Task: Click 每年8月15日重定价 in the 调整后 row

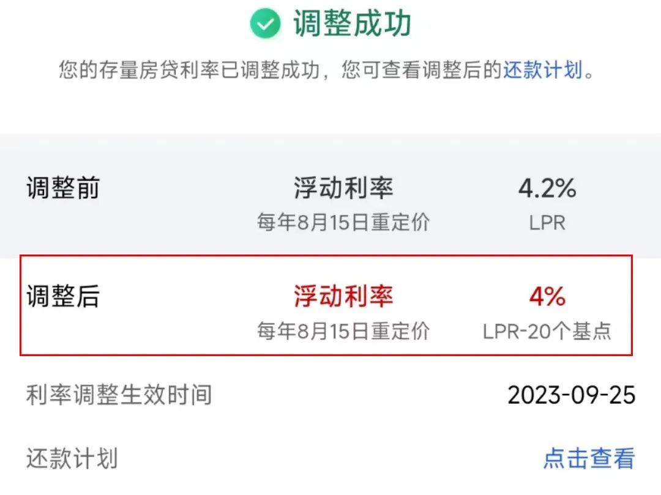Action: (343, 330)
